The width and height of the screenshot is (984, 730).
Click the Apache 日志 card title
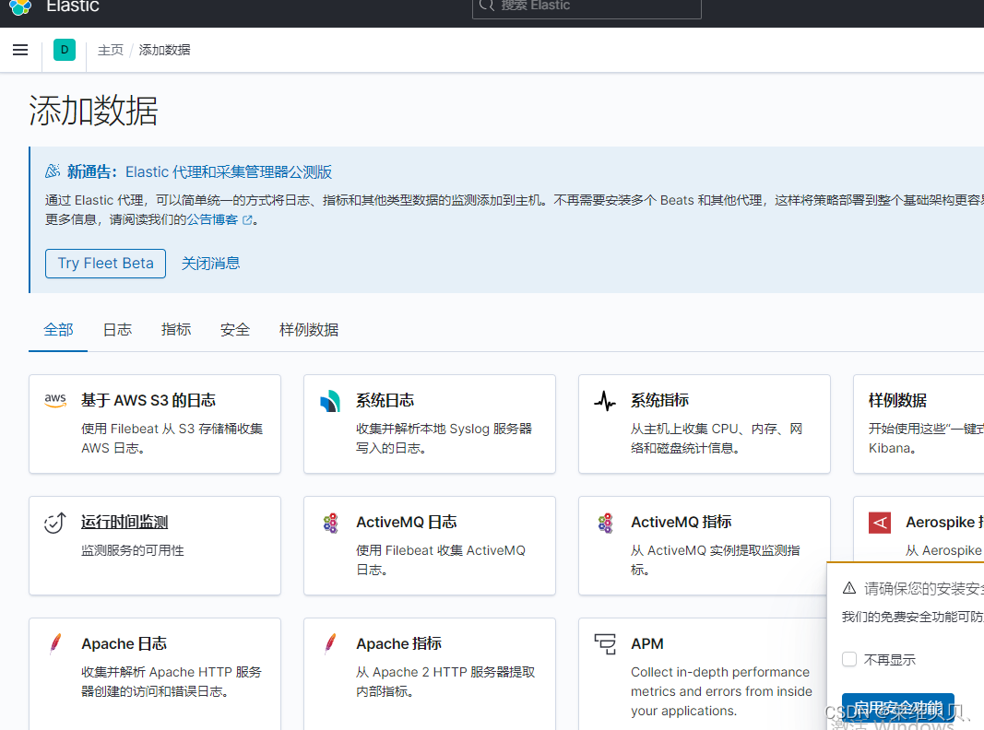coord(124,643)
